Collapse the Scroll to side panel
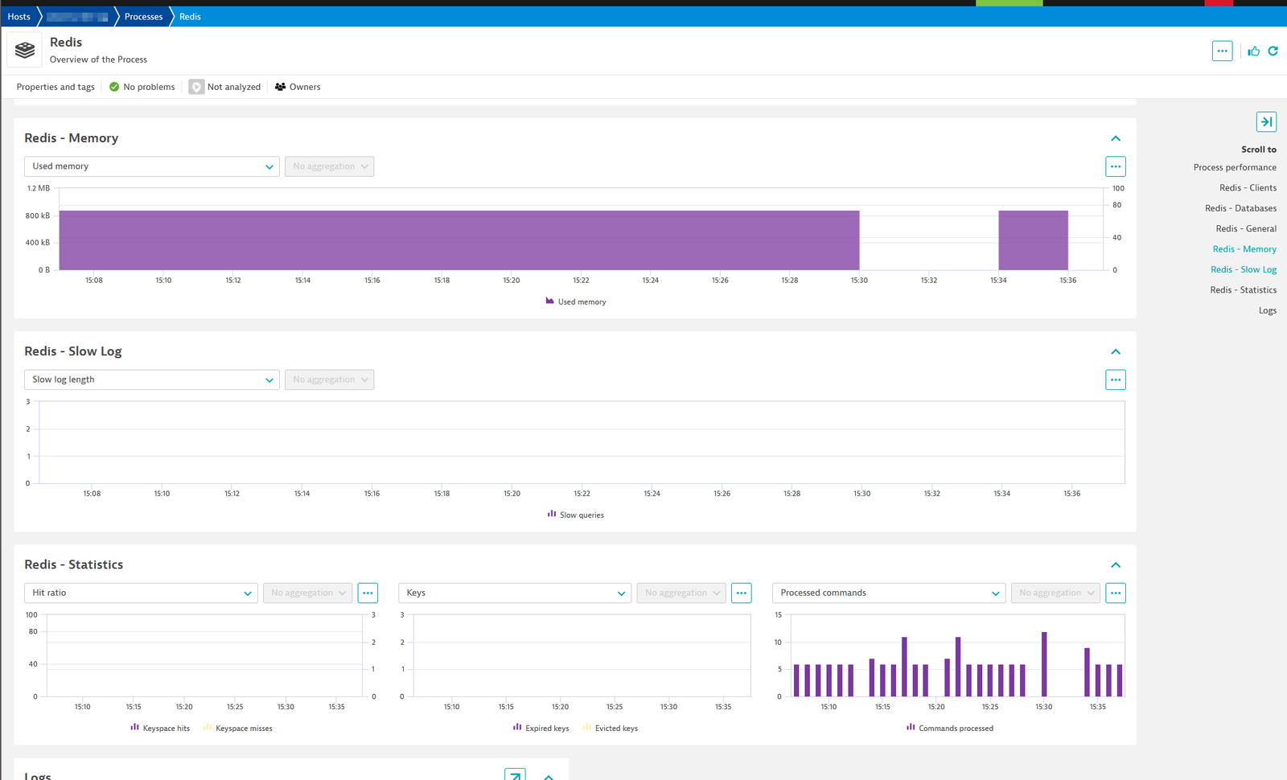1287x780 pixels. [1266, 121]
